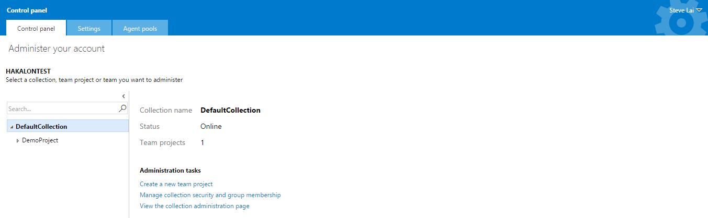The height and width of the screenshot is (218, 708).
Task: Collapse the DefaultCollection tree node triangle
Action: point(12,127)
